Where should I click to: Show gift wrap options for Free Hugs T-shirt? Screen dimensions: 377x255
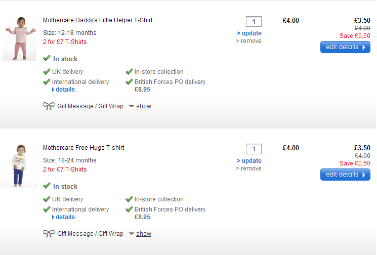(144, 234)
